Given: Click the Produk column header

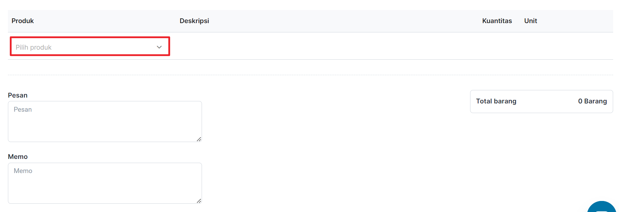Looking at the screenshot, I should [23, 21].
